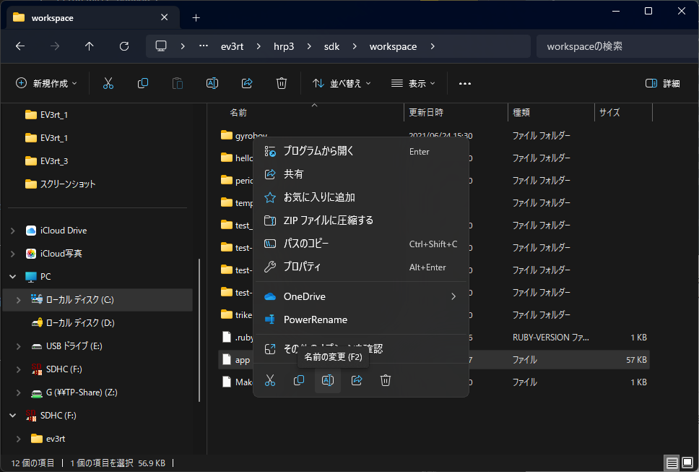Open the 新規作成 dropdown
Viewport: 699px width, 472px height.
tap(46, 83)
